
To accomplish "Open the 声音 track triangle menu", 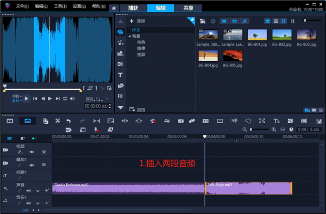I will tap(47, 191).
